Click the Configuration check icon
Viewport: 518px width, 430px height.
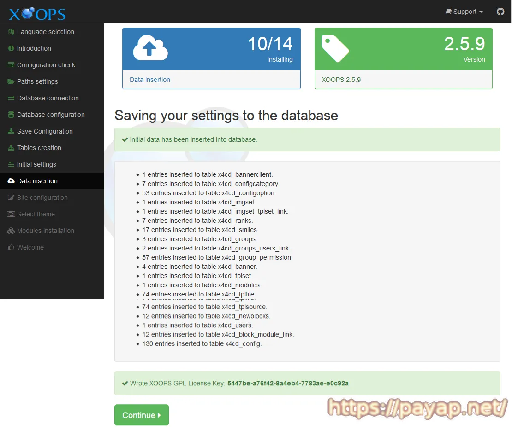(x=11, y=65)
